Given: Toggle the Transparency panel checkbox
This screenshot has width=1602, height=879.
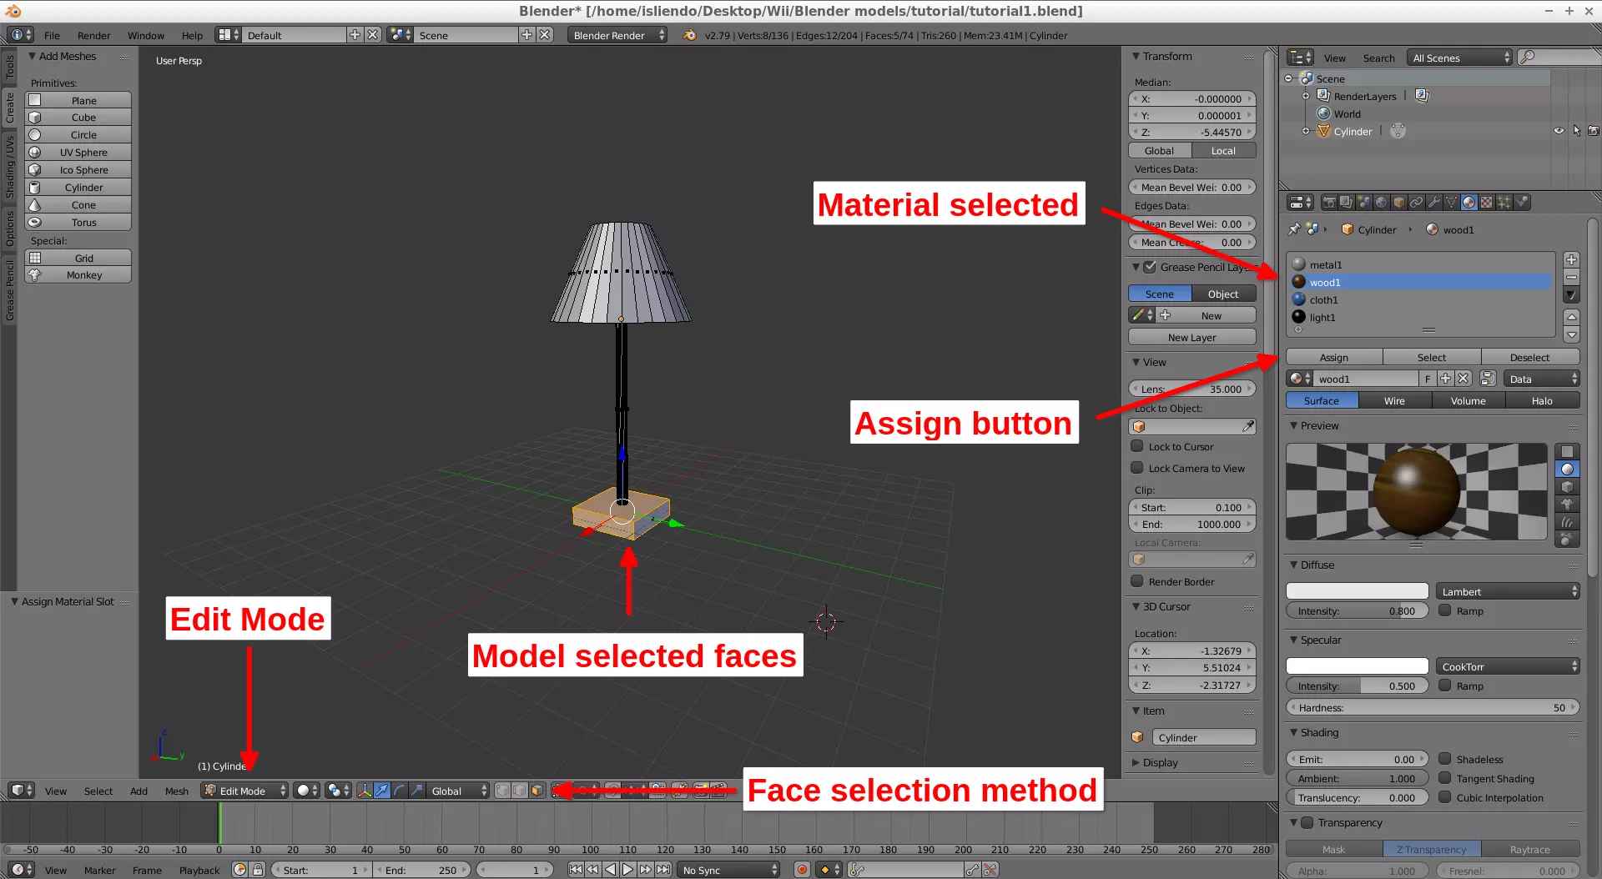Looking at the screenshot, I should tap(1307, 822).
